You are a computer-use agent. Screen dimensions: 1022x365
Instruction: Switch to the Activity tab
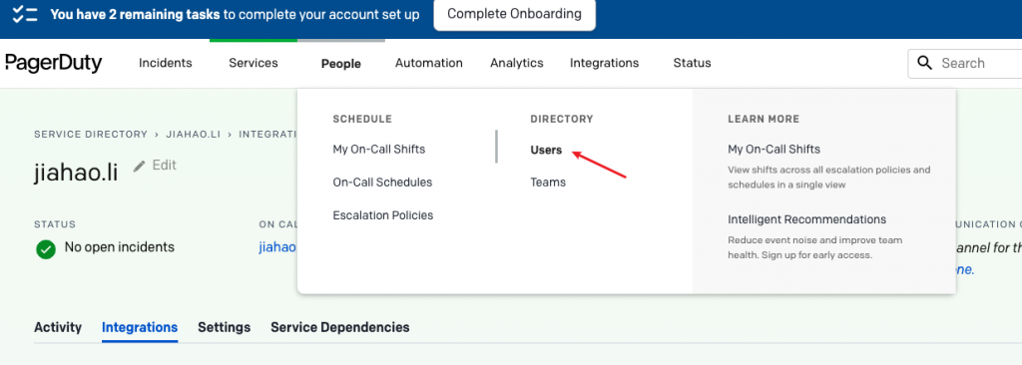tap(58, 327)
